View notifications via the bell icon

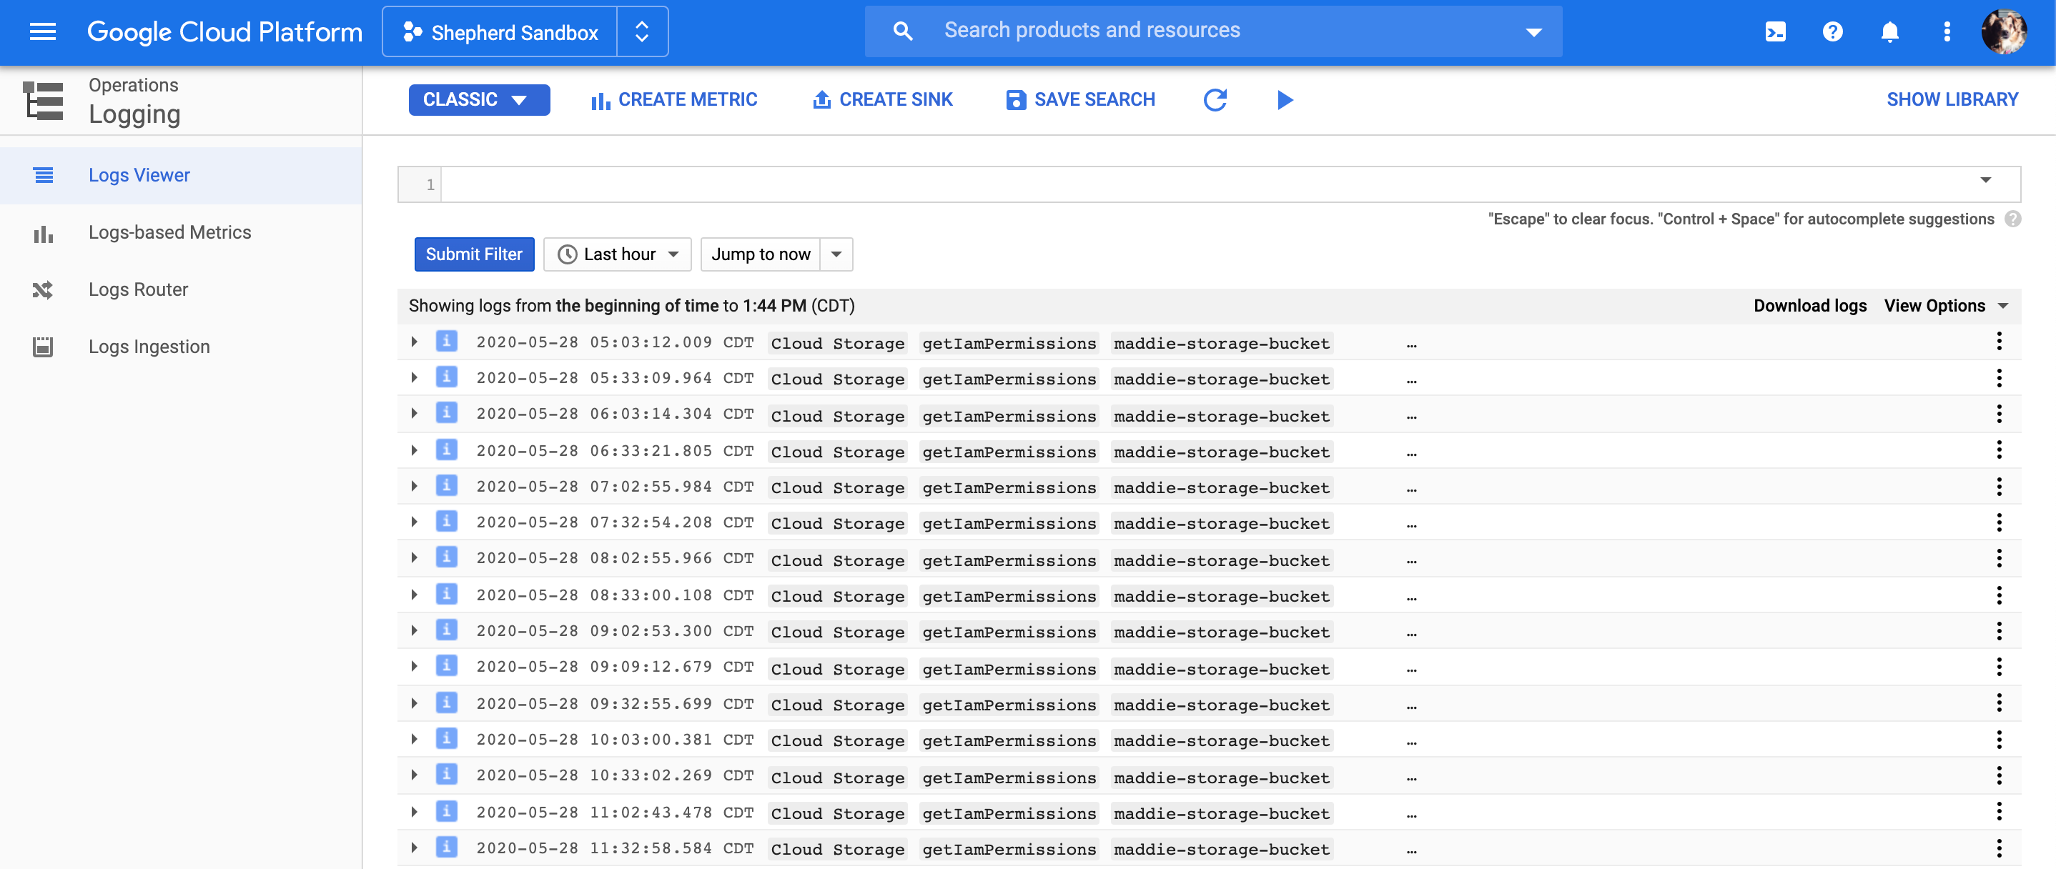[x=1890, y=32]
